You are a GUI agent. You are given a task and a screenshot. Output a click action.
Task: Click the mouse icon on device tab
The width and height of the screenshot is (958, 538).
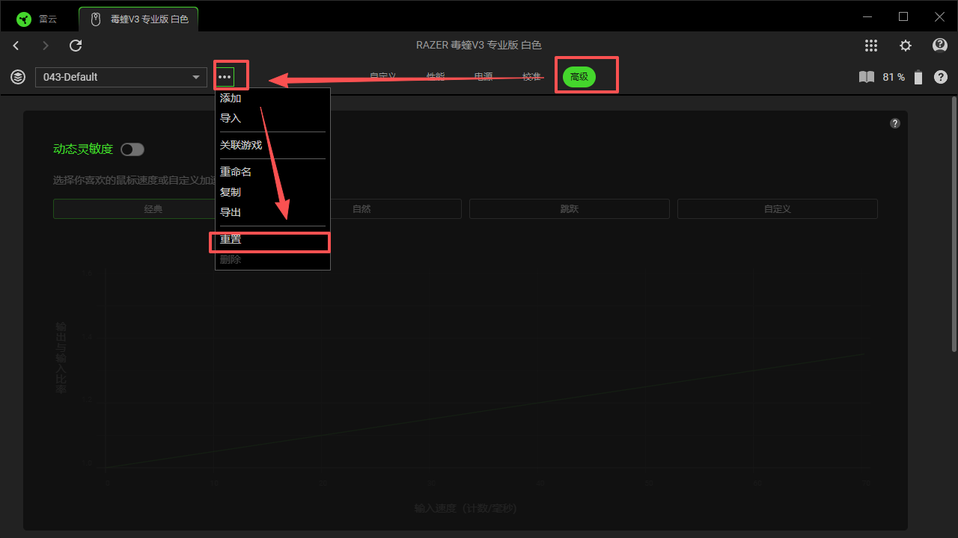click(96, 19)
